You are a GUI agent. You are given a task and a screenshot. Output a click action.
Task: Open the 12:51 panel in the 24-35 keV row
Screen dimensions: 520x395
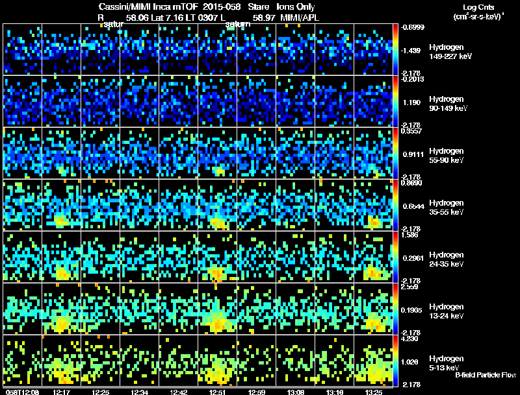[218, 257]
